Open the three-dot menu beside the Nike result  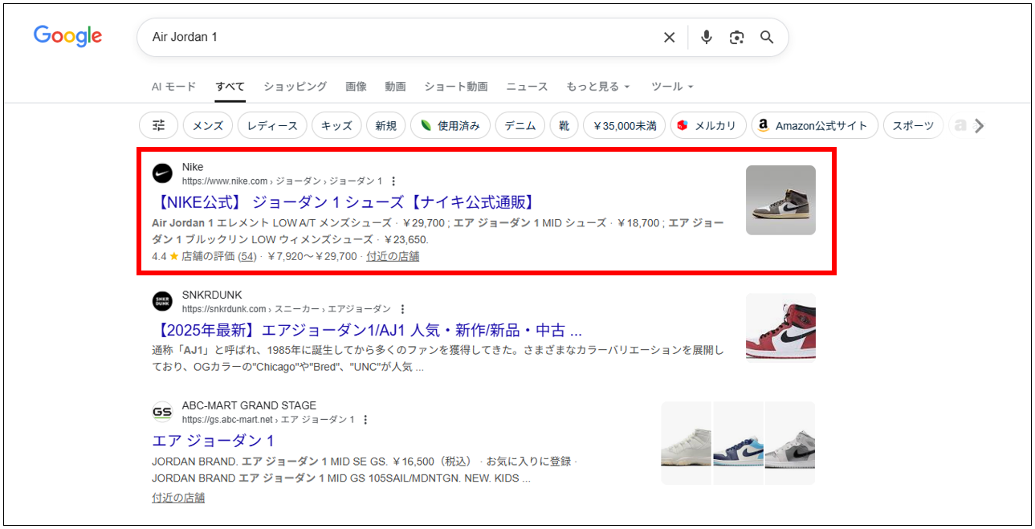[x=393, y=181]
